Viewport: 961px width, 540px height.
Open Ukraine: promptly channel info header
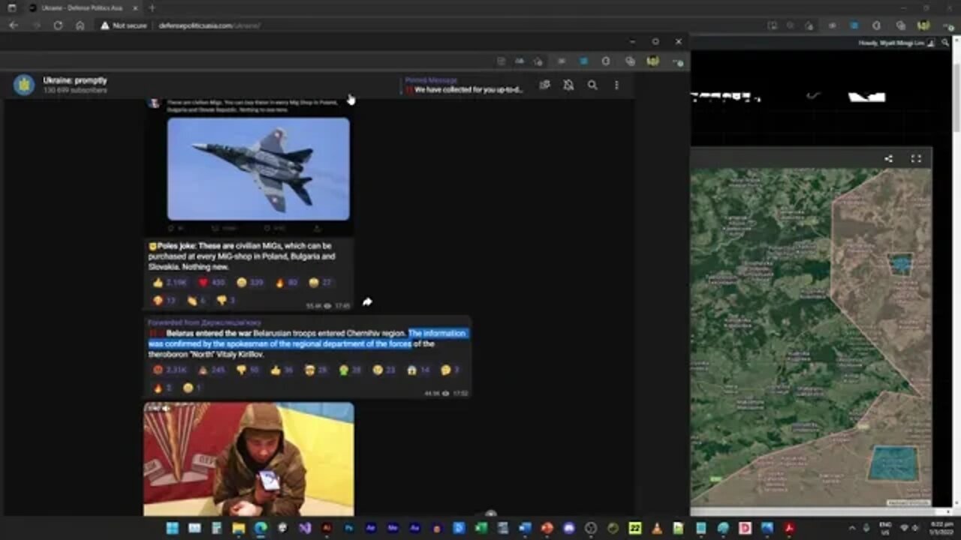[x=75, y=85]
